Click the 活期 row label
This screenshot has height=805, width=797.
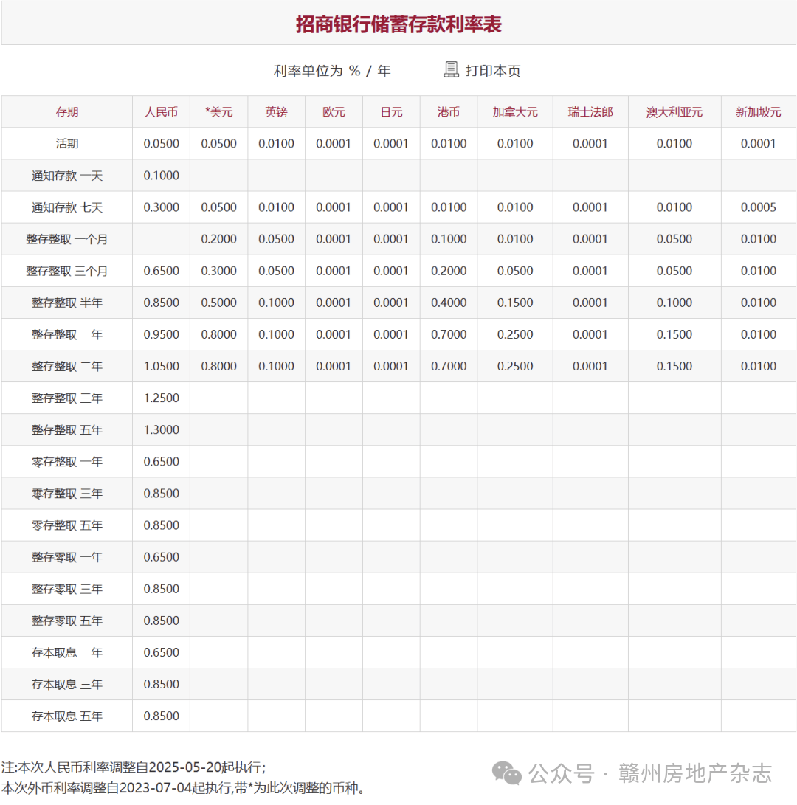coord(66,144)
